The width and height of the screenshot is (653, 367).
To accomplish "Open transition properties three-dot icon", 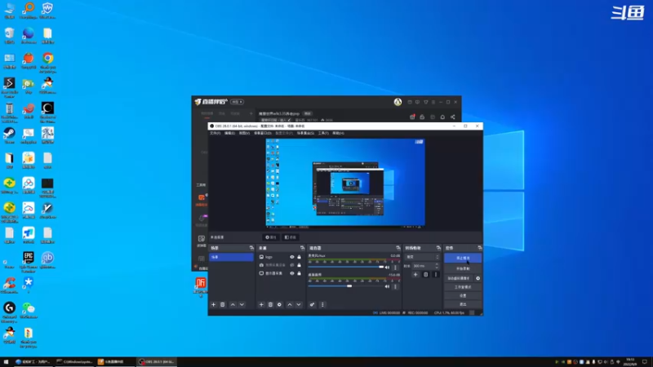I will (x=436, y=275).
